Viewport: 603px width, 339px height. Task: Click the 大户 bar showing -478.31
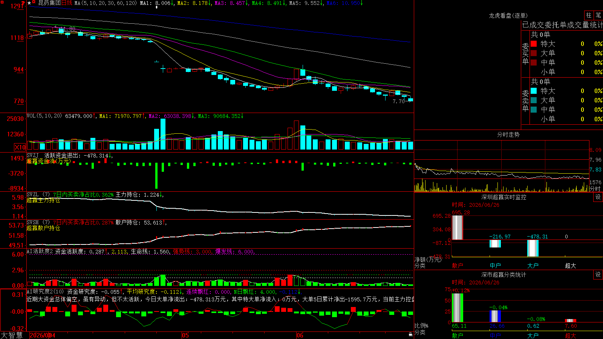point(533,248)
